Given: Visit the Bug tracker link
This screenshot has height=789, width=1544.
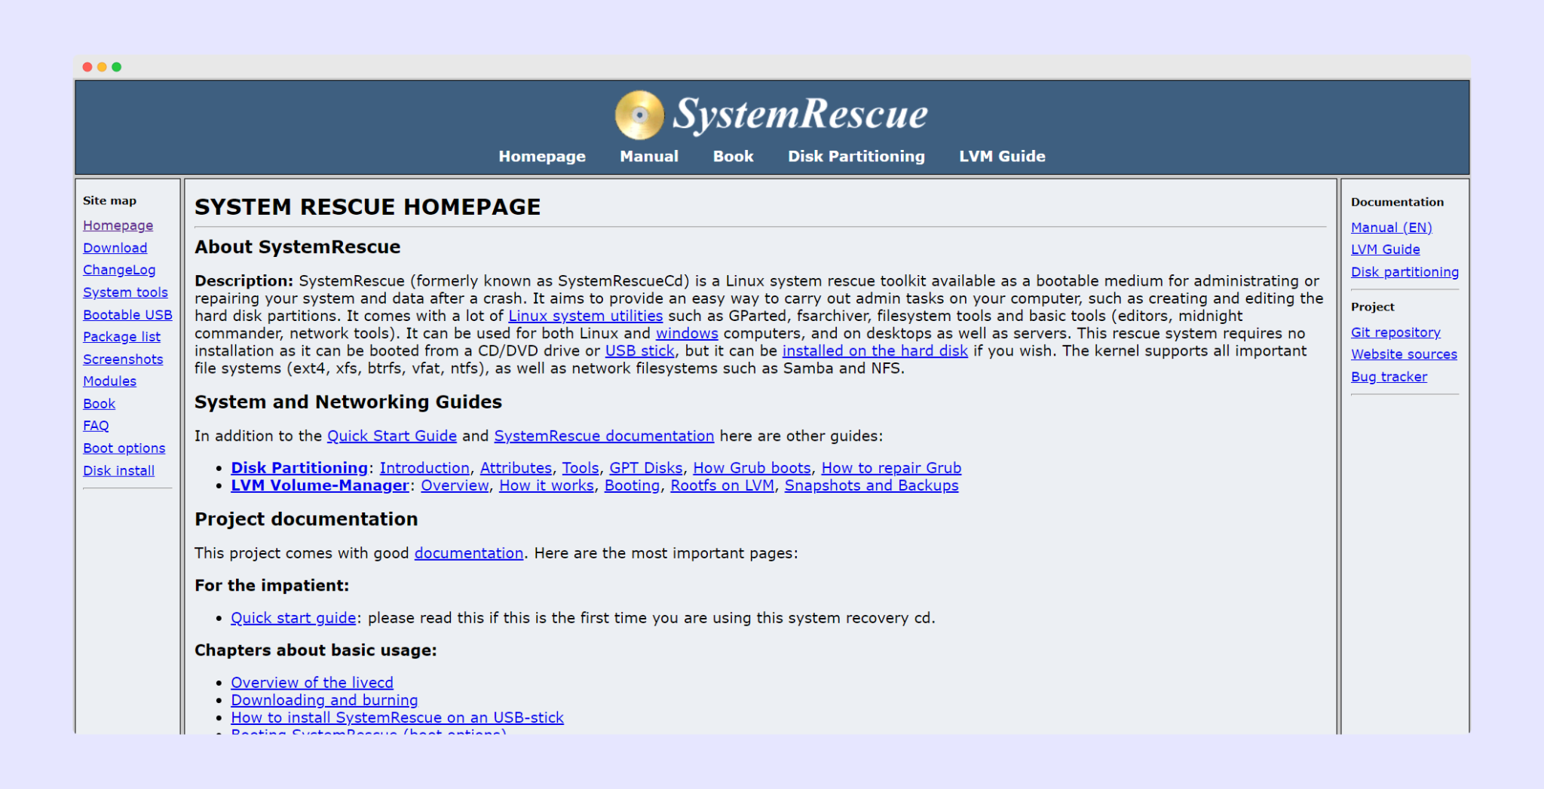Looking at the screenshot, I should point(1389,377).
